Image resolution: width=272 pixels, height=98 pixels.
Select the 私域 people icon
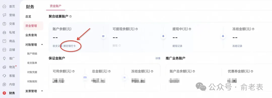point(4,32)
